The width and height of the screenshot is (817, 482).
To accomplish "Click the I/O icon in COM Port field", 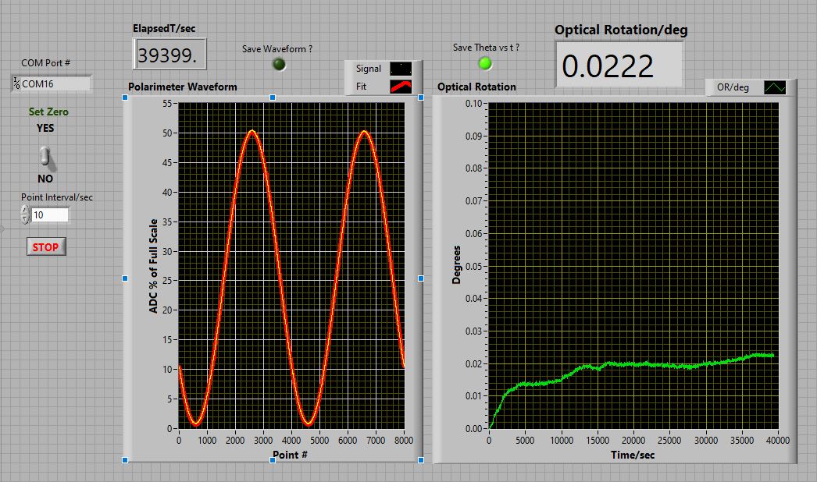I will pos(16,83).
